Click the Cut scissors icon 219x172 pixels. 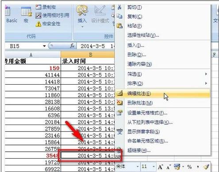119,7
